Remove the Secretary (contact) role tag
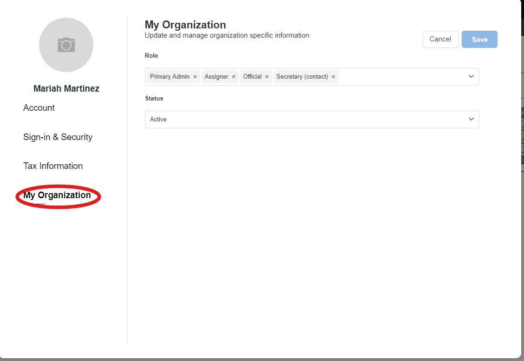The height and width of the screenshot is (361, 524). click(333, 77)
